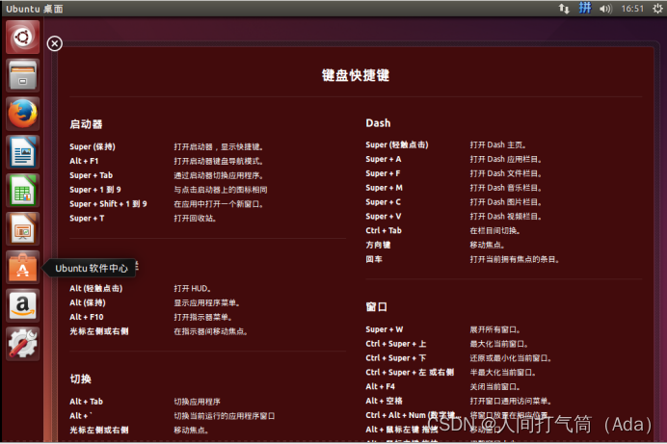The width and height of the screenshot is (667, 444).
Task: Open the Ubuntu Dash home launcher icon
Action: [22, 38]
